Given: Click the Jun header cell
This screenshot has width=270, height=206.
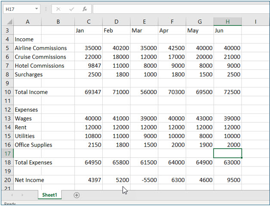Looking at the screenshot, I should pyautogui.click(x=227, y=31).
